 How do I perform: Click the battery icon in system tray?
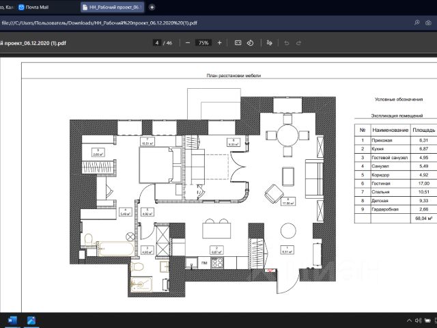tap(427, 320)
